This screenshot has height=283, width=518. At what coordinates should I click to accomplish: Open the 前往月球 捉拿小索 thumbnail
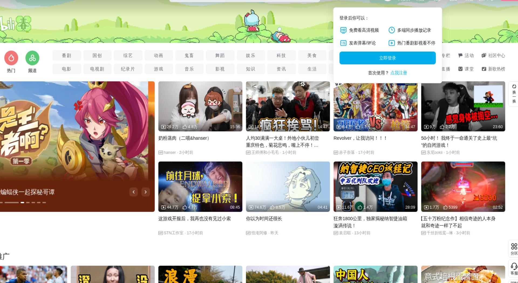(200, 187)
